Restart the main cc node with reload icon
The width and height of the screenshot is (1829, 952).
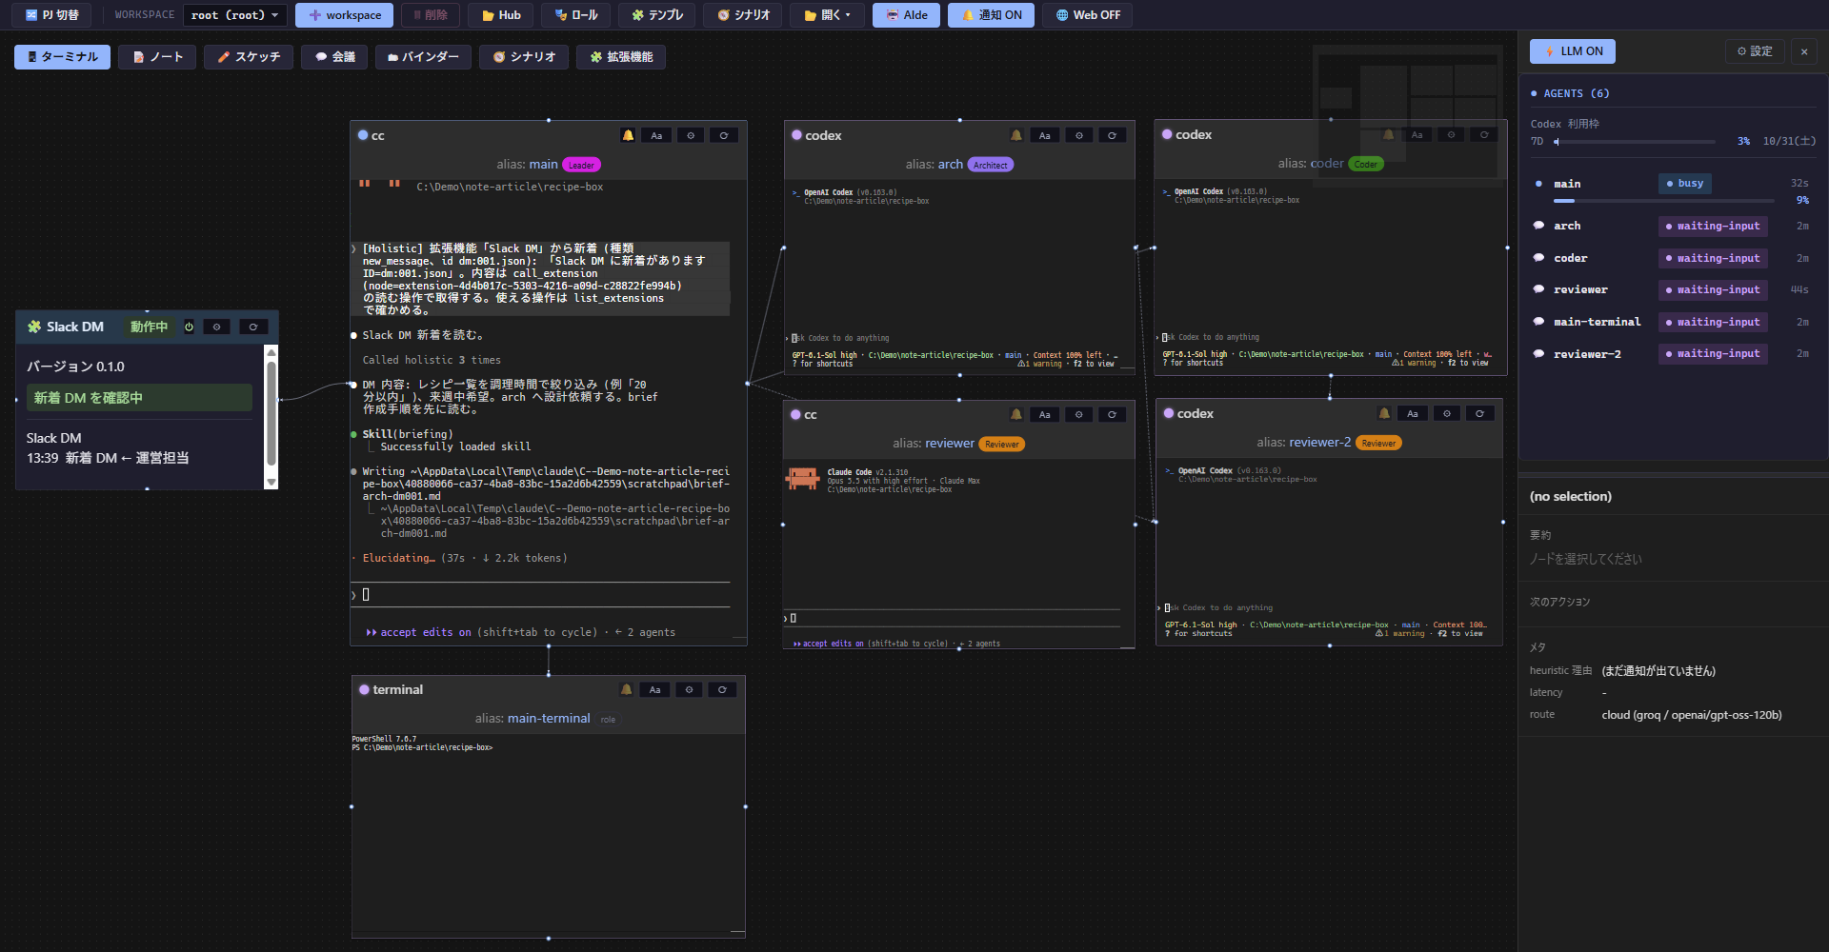724,135
